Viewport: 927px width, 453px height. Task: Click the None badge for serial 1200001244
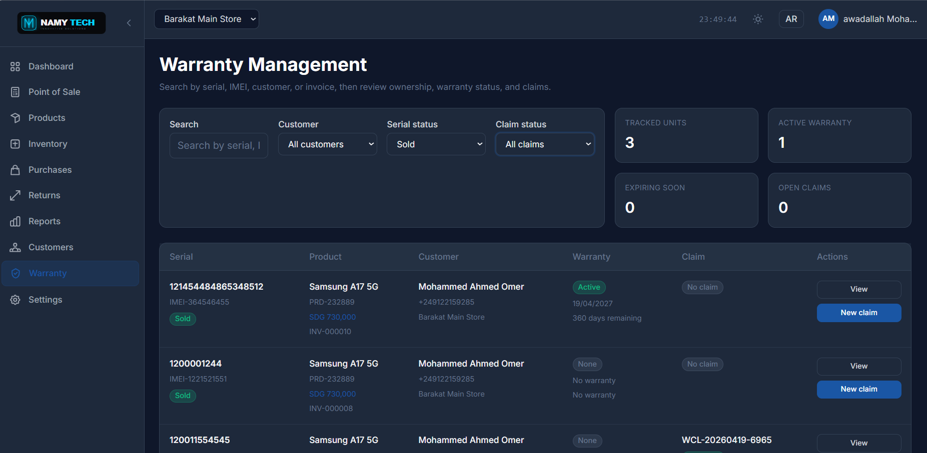(587, 364)
